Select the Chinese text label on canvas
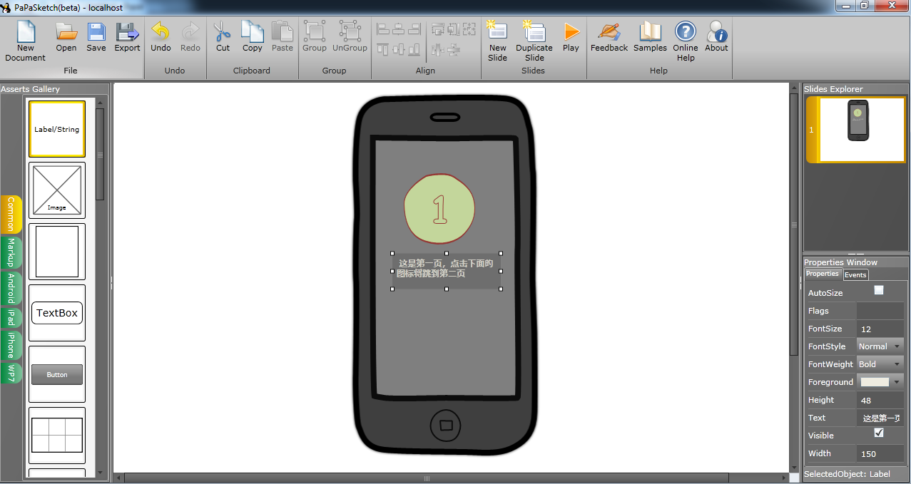This screenshot has height=484, width=911. pos(447,271)
